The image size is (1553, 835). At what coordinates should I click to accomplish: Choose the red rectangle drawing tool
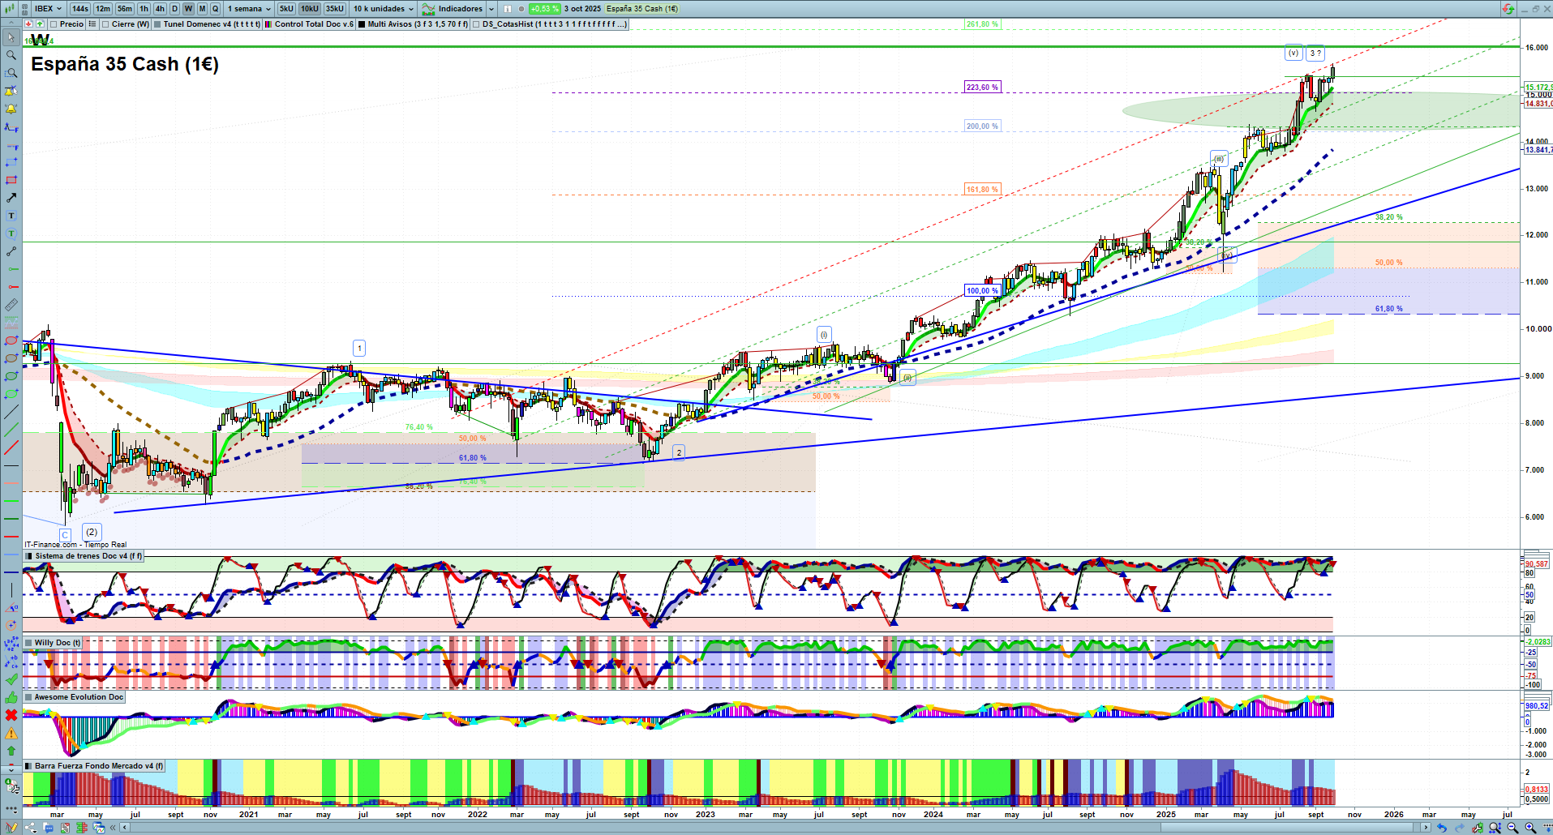[11, 180]
